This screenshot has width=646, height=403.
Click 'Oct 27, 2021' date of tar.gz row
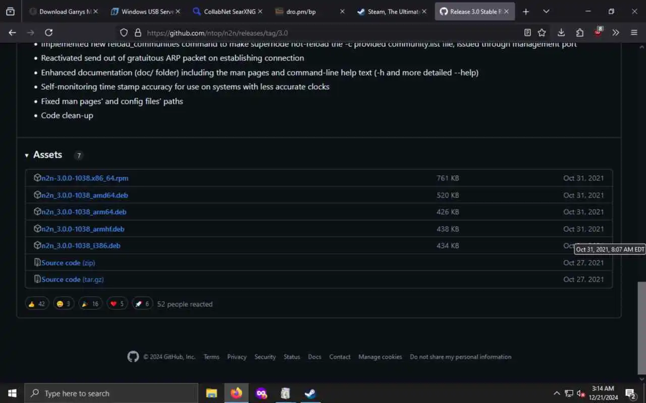pyautogui.click(x=583, y=280)
